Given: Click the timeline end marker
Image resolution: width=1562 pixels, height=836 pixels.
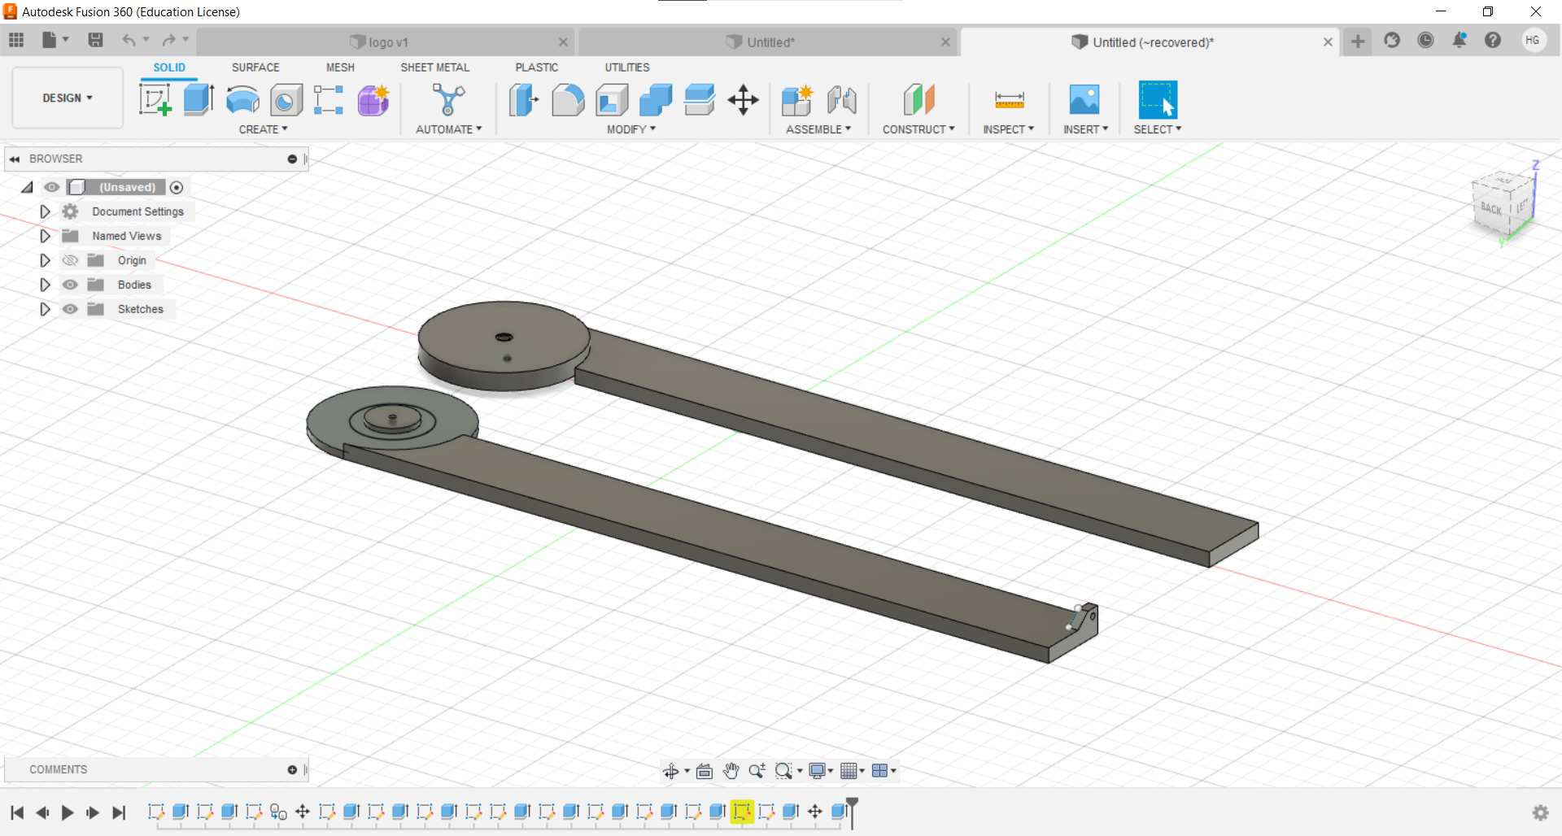Looking at the screenshot, I should (x=852, y=812).
